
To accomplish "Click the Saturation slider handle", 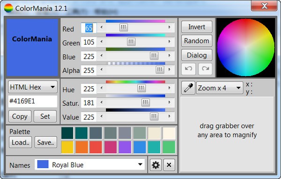I will (x=145, y=102).
